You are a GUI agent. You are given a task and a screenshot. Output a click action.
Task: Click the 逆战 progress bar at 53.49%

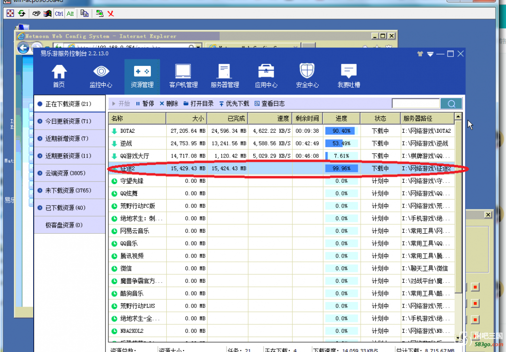(341, 144)
